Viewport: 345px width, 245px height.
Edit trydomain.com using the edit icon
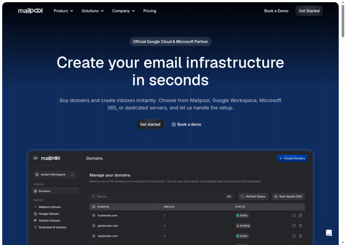(294, 215)
